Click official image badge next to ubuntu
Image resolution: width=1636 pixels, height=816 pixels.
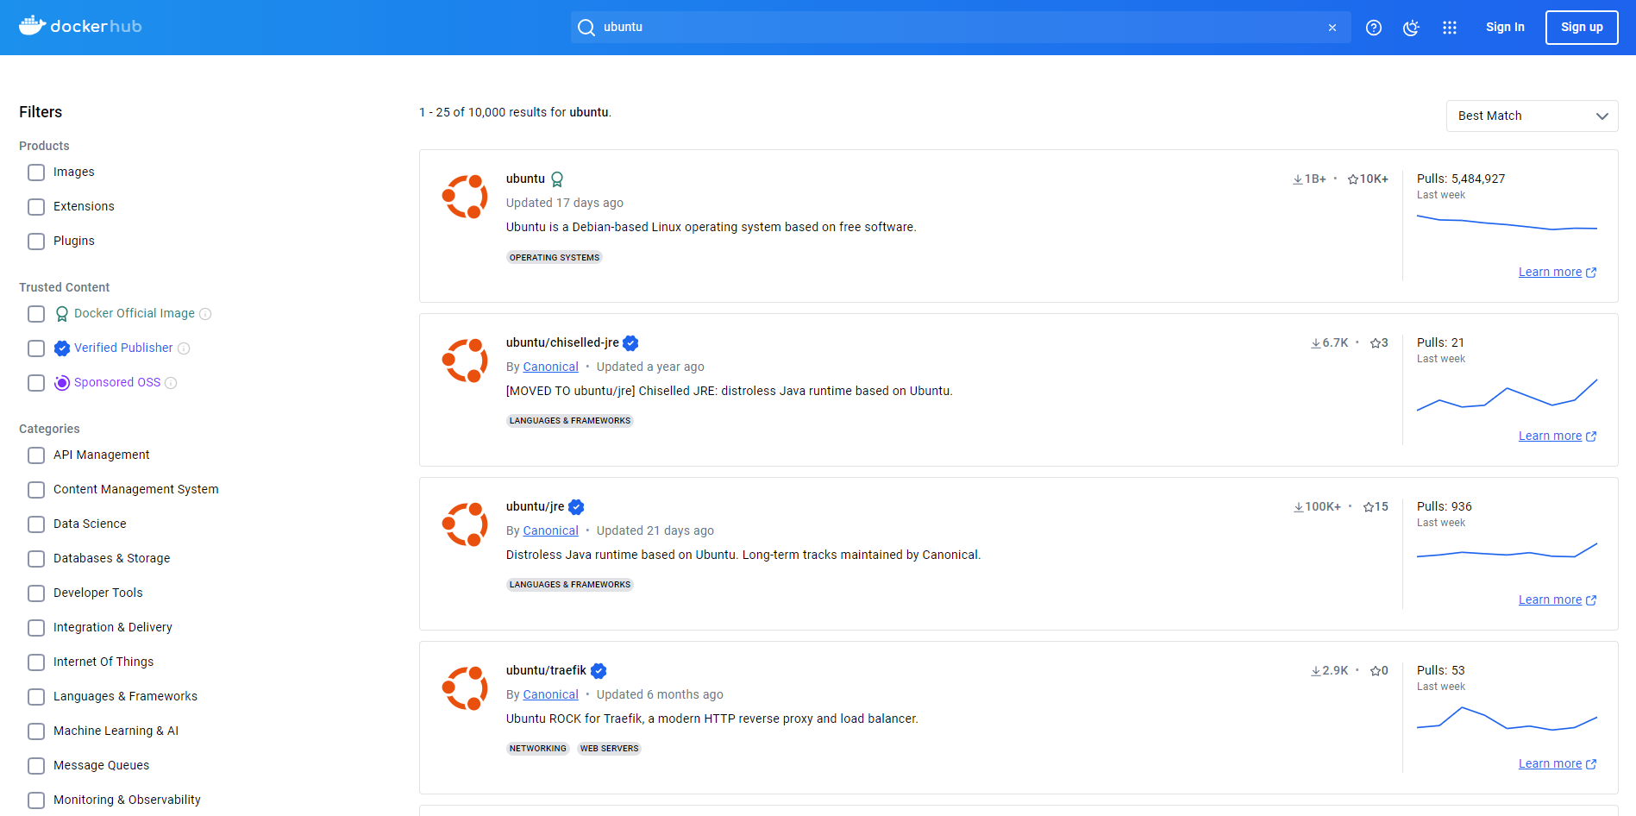(557, 179)
